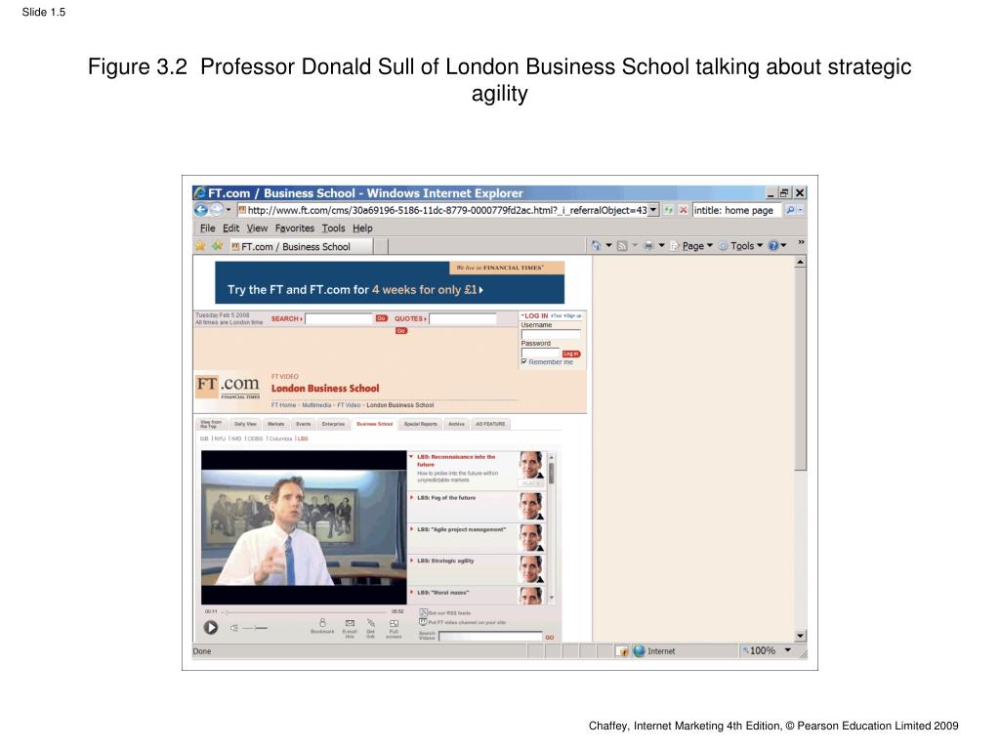Click the Add to Favorites star-plus icon
The width and height of the screenshot is (1000, 750).
[218, 246]
